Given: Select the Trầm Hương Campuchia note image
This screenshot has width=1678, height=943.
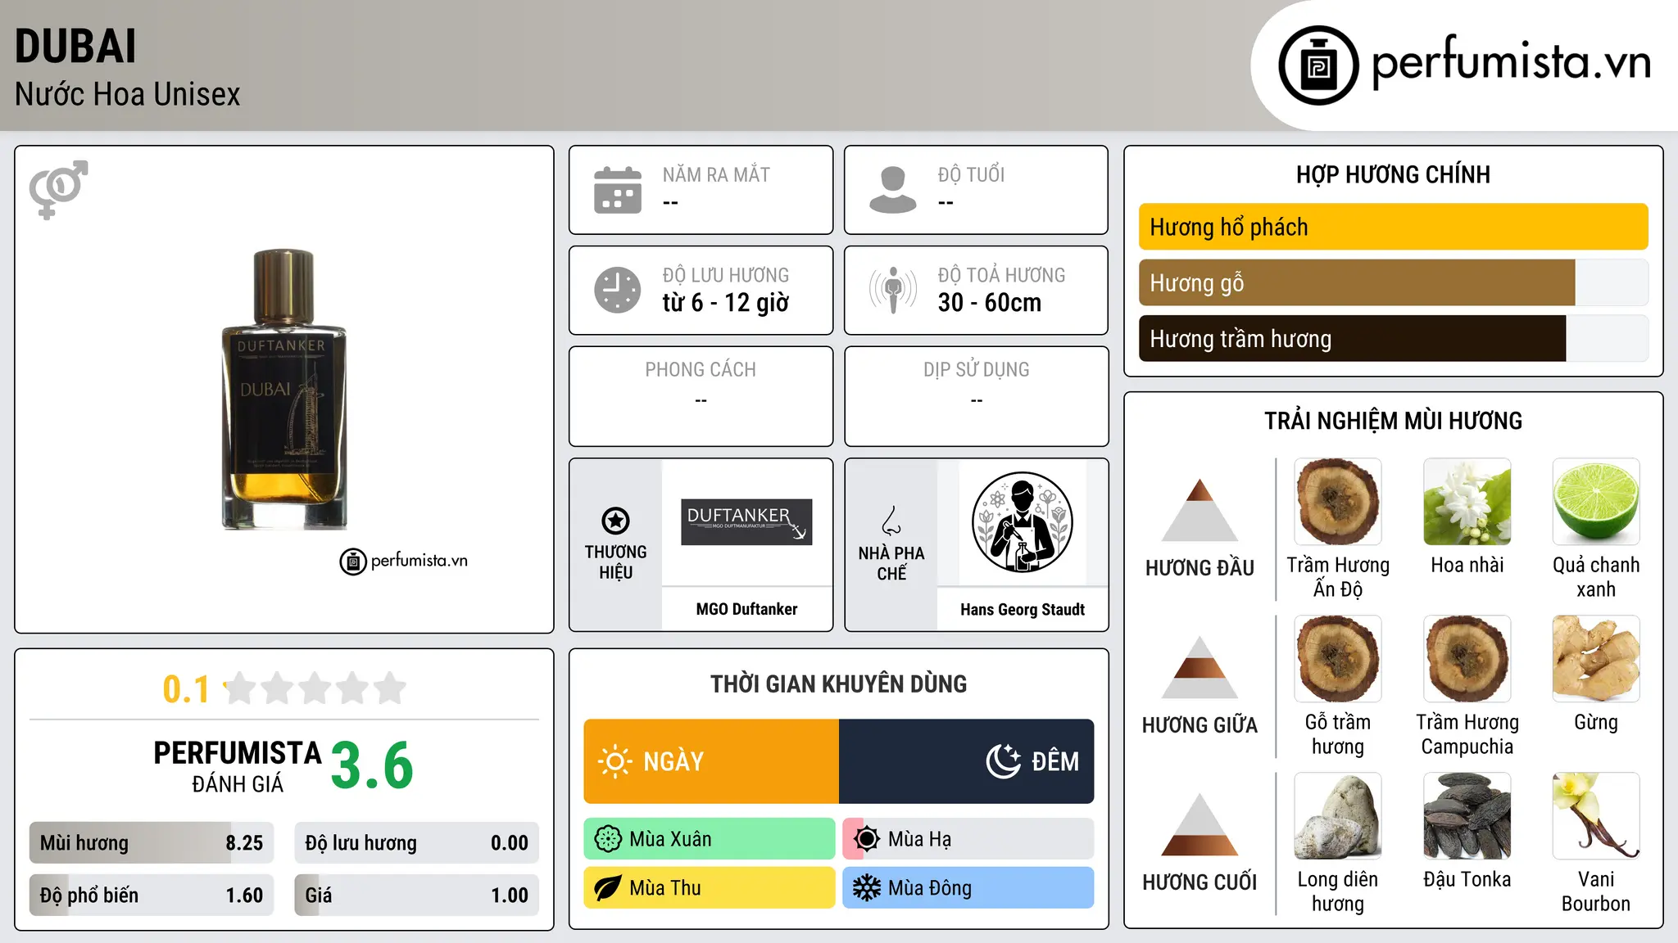Looking at the screenshot, I should point(1467,659).
